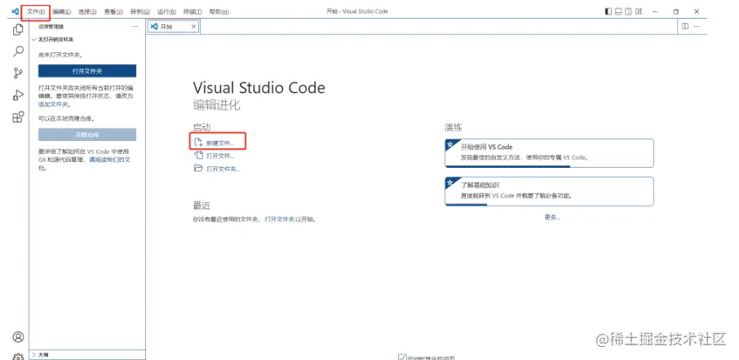The image size is (739, 360).
Task: Click the 启动 heading
Action: pos(201,127)
